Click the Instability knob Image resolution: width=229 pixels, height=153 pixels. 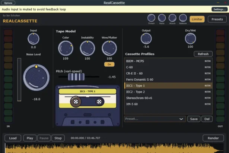[88, 48]
